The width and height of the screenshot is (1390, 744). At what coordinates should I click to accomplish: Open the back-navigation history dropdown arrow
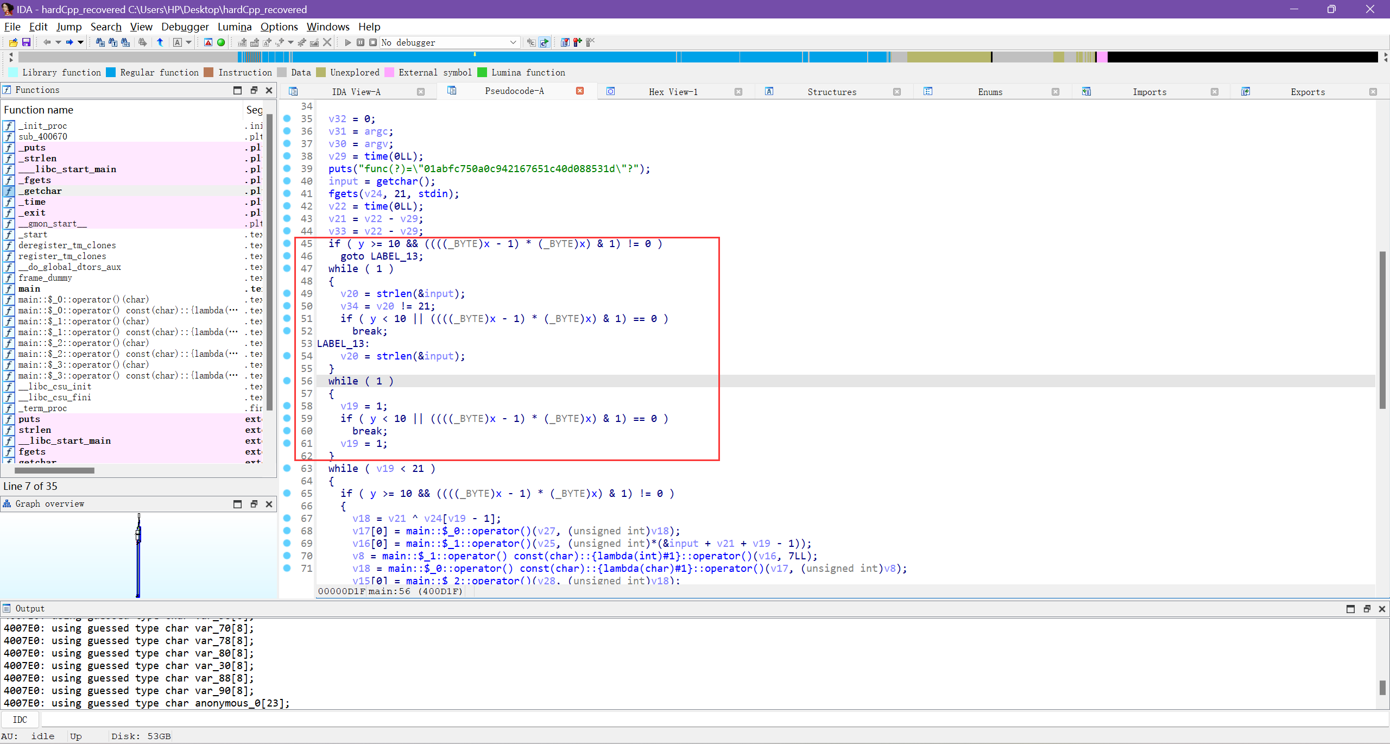58,42
